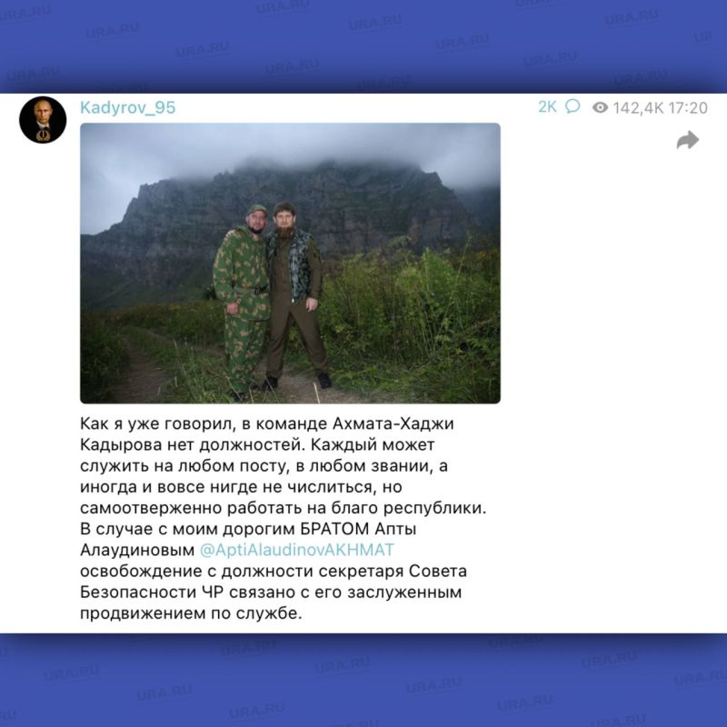Click the 17:20 post timestamp
Viewport: 727px width, 727px height.
click(688, 108)
